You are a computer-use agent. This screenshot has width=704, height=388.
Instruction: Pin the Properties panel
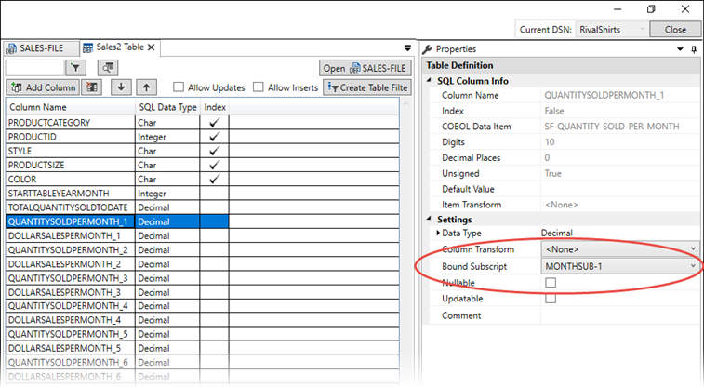tap(694, 48)
